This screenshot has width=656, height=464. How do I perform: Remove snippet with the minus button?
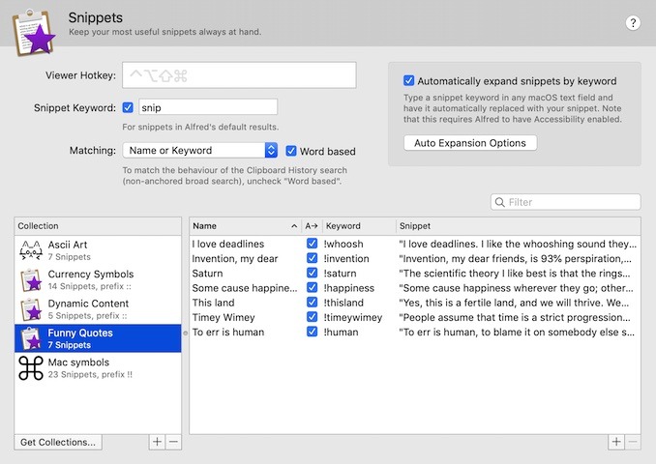click(x=633, y=442)
